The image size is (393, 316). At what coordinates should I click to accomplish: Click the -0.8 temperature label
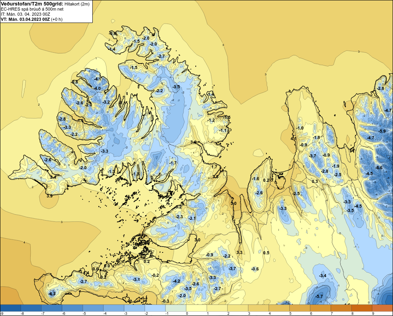pos(74,82)
